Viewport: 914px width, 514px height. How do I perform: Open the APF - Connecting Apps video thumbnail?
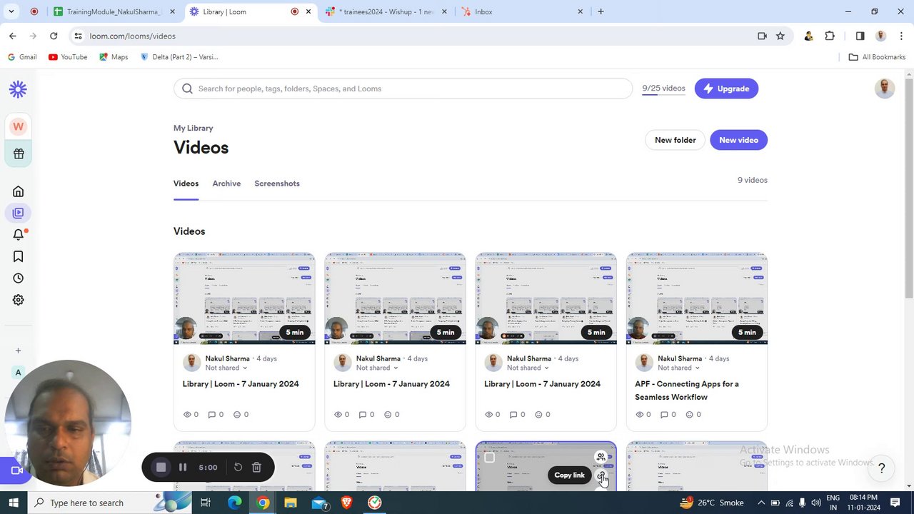coord(697,298)
